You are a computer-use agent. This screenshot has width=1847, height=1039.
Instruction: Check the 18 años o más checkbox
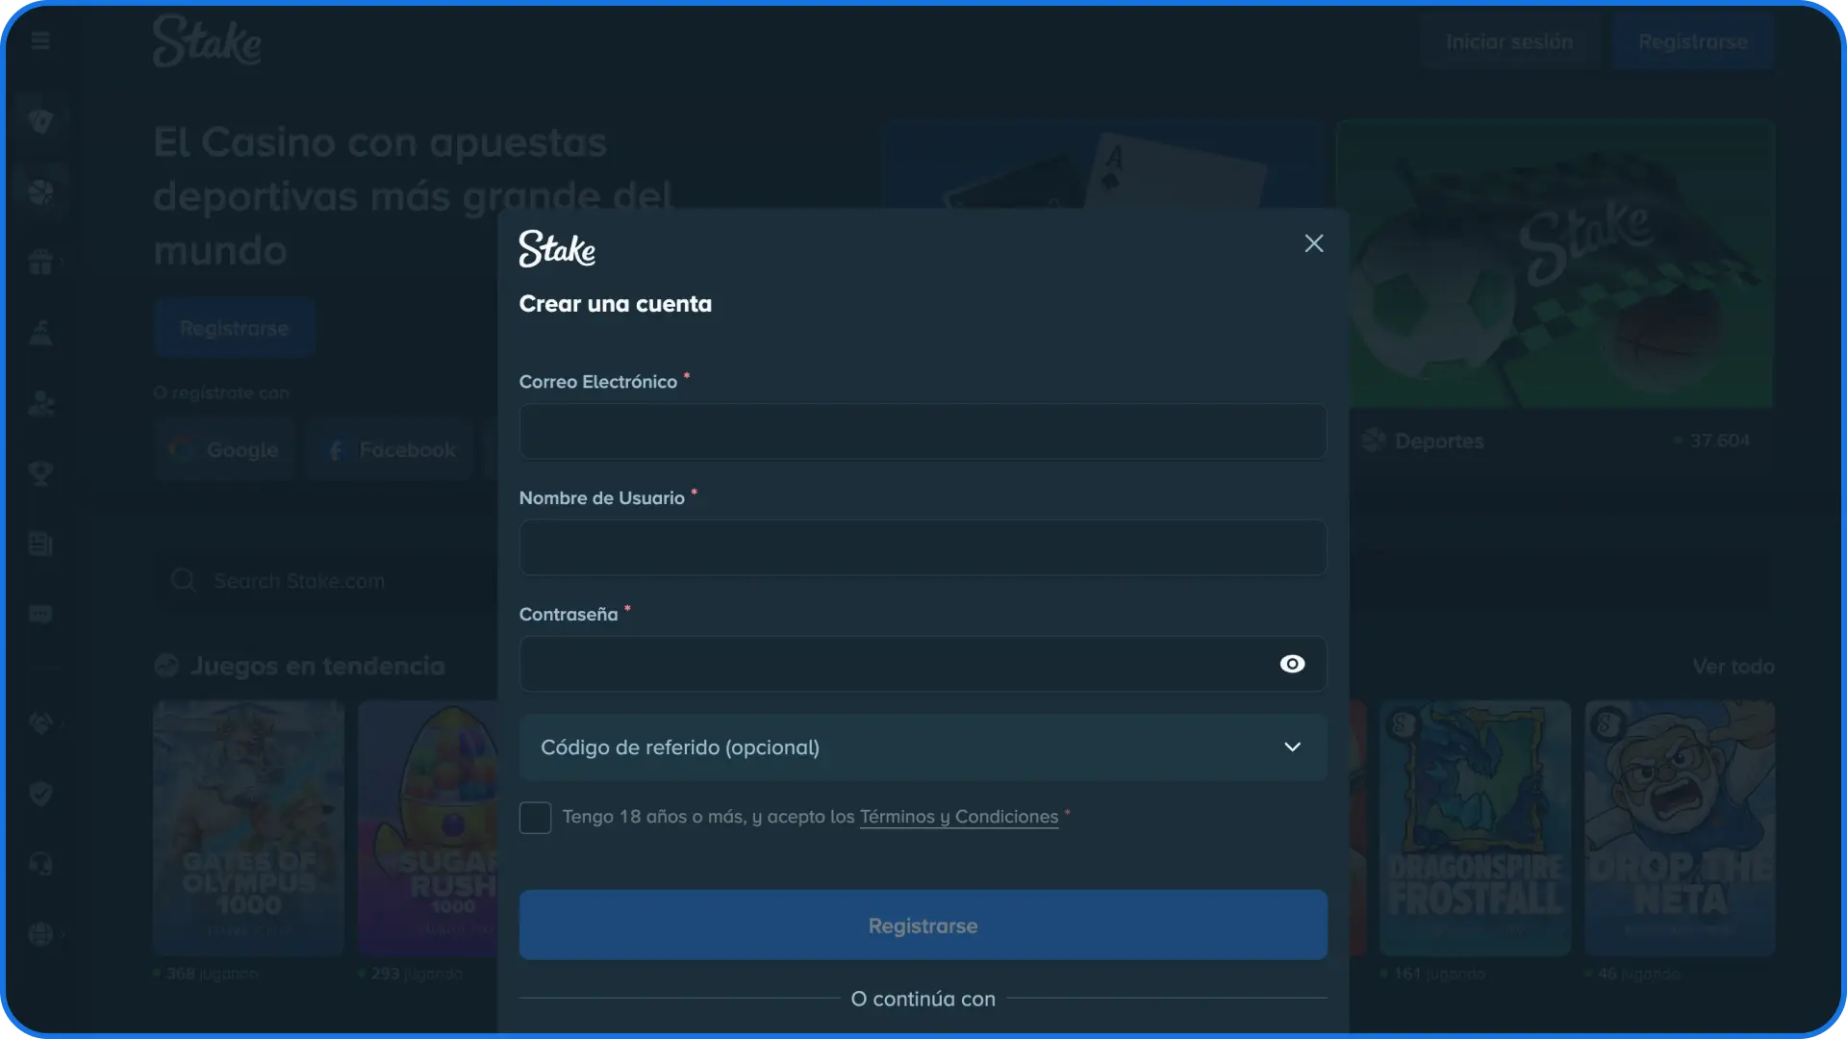tap(535, 818)
